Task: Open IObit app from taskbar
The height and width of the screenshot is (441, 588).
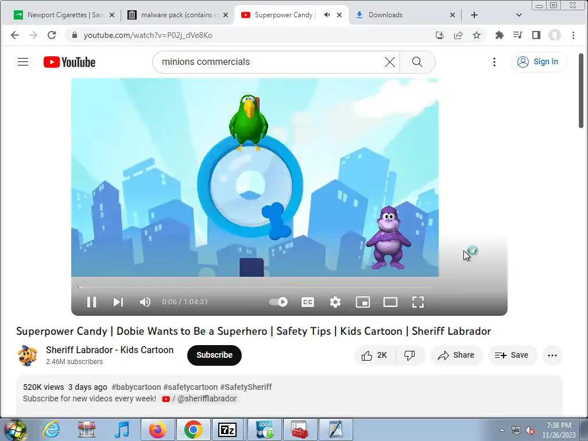Action: pos(265,430)
